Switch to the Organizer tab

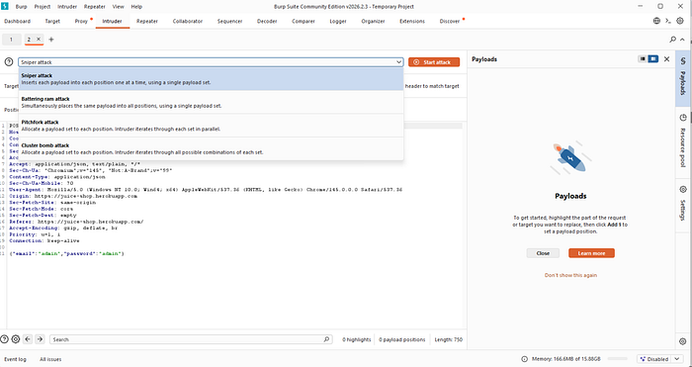coord(373,21)
